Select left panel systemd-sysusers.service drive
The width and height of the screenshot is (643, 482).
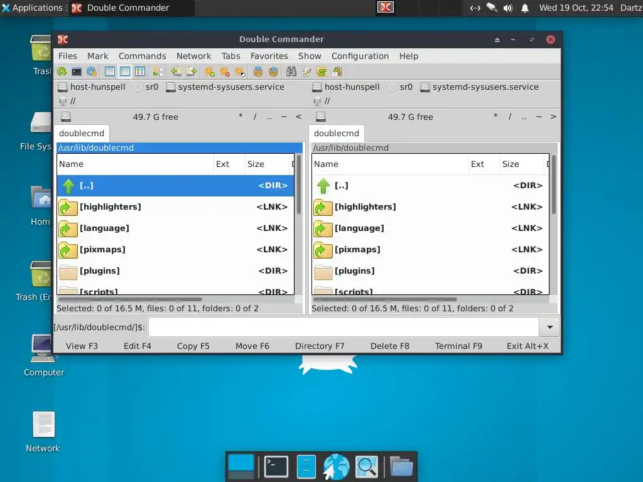pyautogui.click(x=225, y=87)
